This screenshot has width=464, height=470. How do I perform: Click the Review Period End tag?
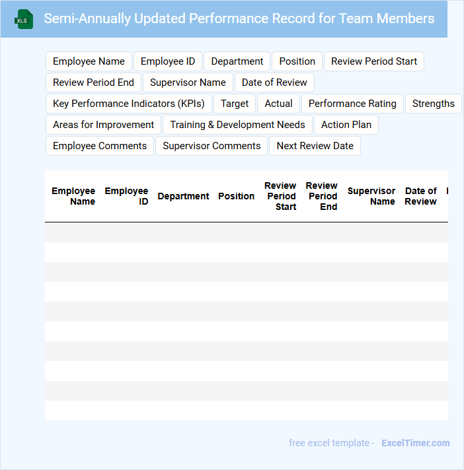click(93, 83)
